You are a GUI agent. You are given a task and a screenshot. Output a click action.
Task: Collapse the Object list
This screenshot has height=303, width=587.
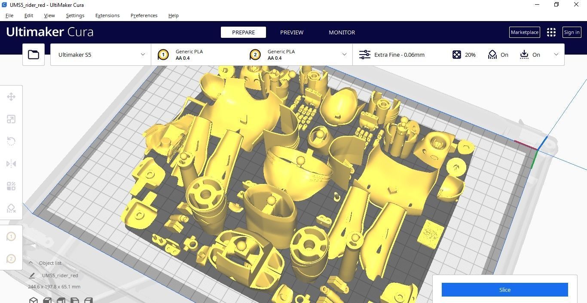[31, 263]
